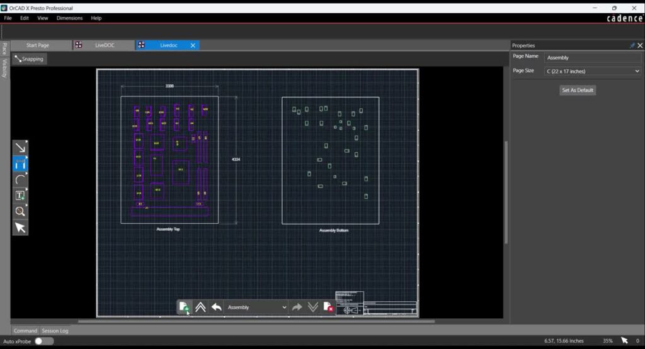Jump to first page with double up chevron
This screenshot has width=645, height=349.
click(x=200, y=307)
